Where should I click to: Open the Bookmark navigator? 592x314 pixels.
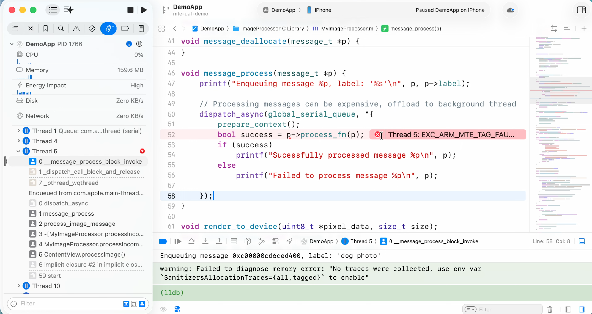(x=46, y=29)
